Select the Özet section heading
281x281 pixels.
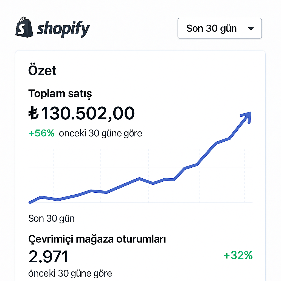point(42,70)
